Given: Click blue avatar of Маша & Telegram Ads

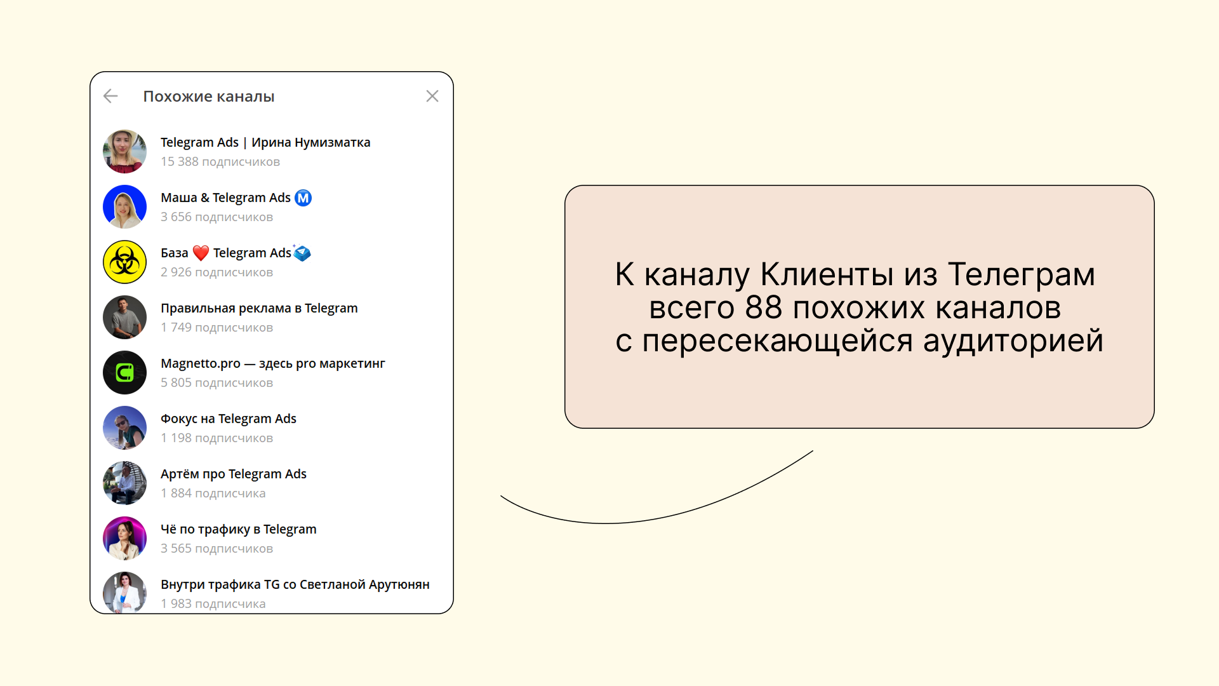Looking at the screenshot, I should (x=125, y=207).
